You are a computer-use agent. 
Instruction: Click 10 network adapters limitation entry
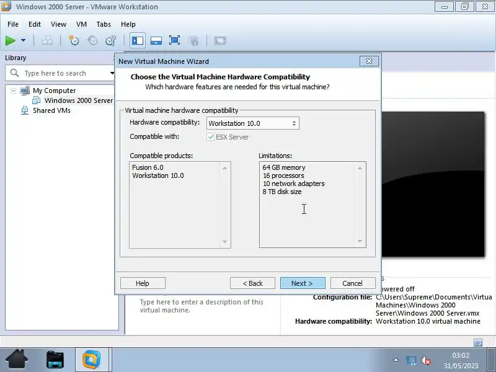click(x=293, y=184)
